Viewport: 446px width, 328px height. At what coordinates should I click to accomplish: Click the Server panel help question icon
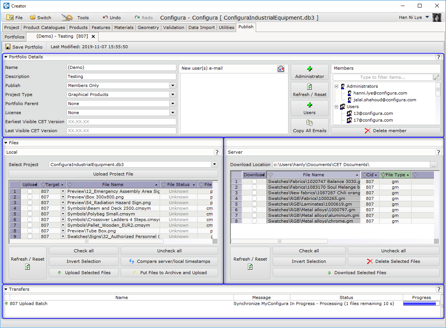[438, 153]
